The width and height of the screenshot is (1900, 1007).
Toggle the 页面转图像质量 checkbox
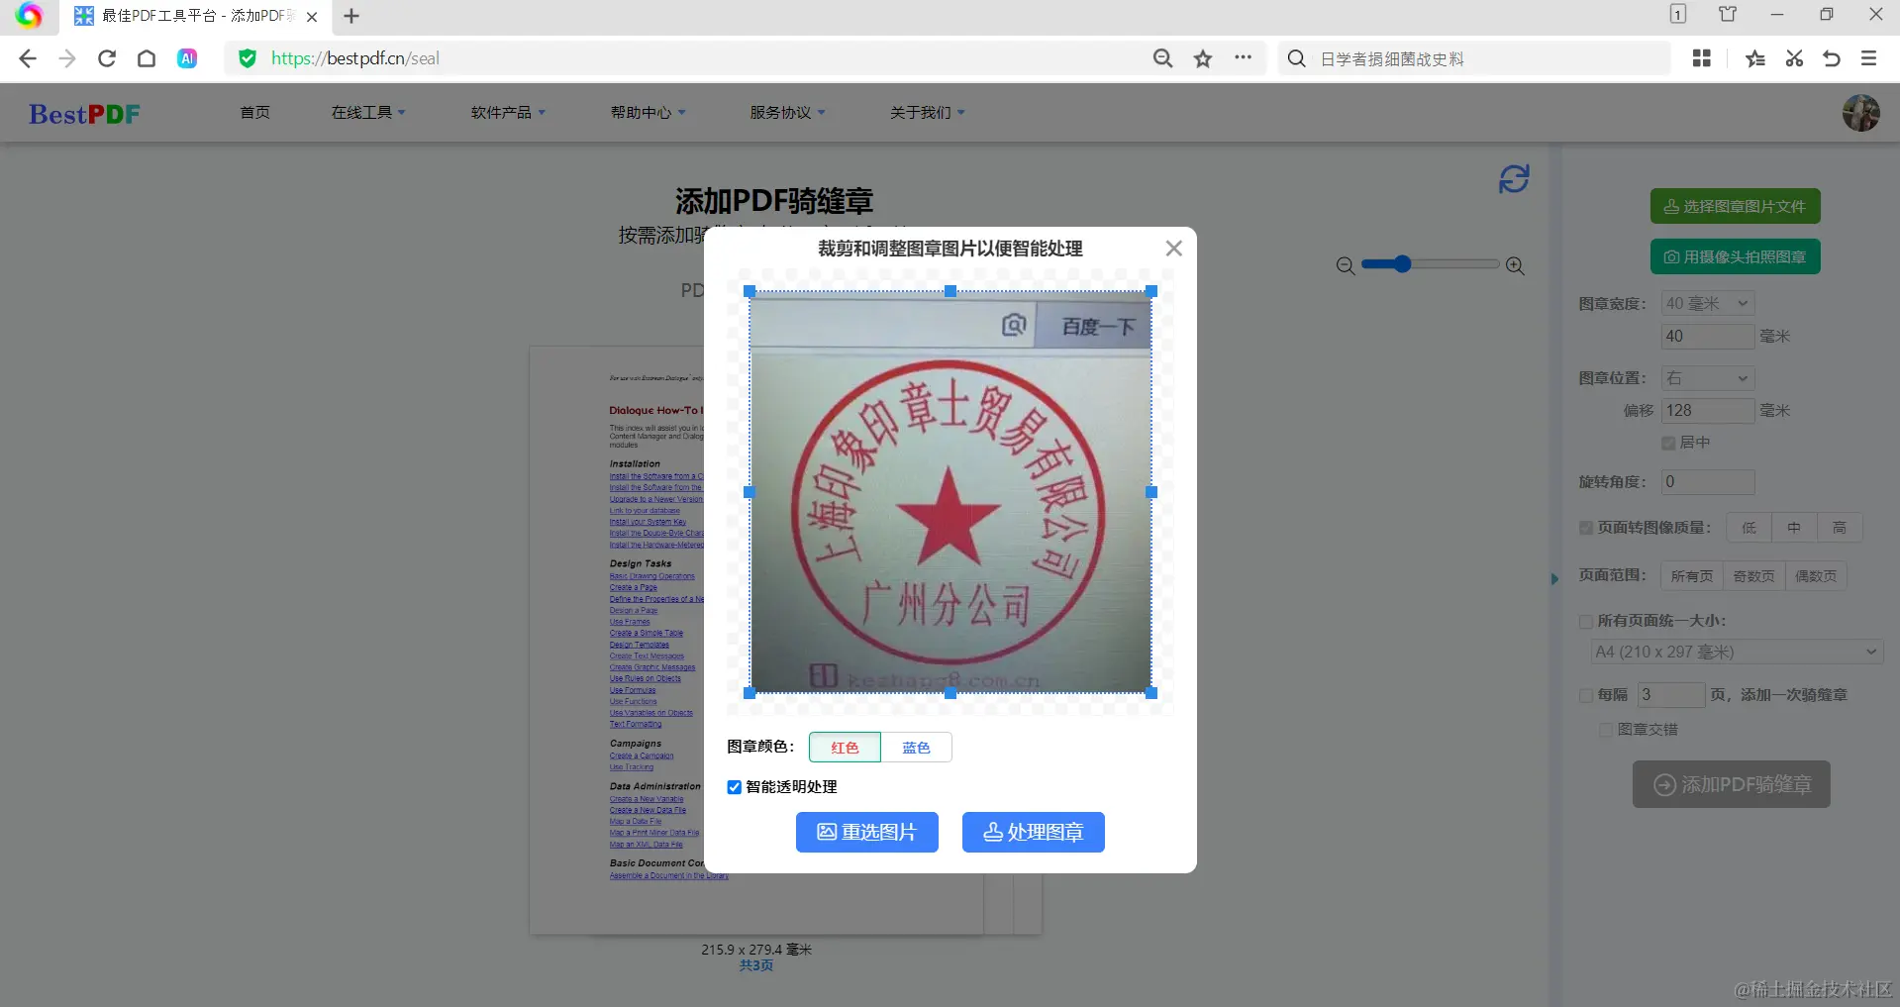point(1586,528)
